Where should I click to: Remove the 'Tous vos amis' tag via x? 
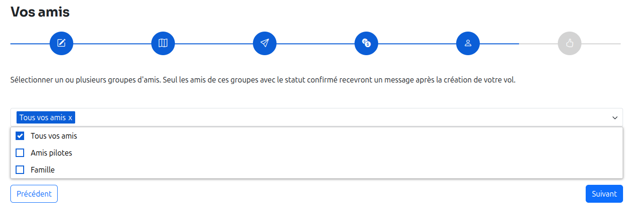(70, 117)
